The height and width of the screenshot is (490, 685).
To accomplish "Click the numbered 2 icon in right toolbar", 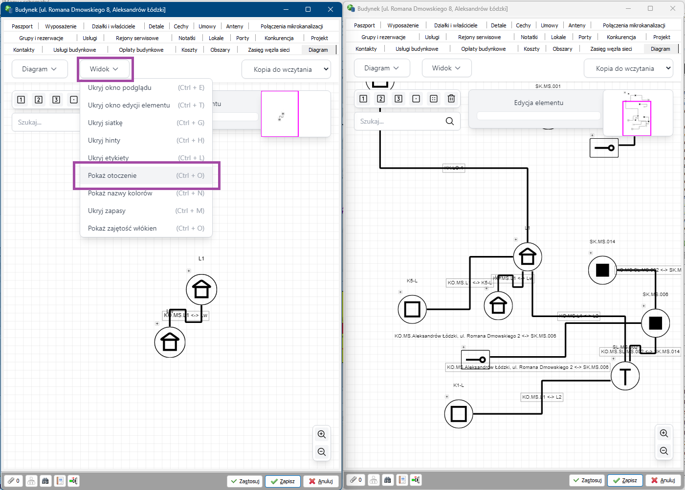I will tap(381, 99).
